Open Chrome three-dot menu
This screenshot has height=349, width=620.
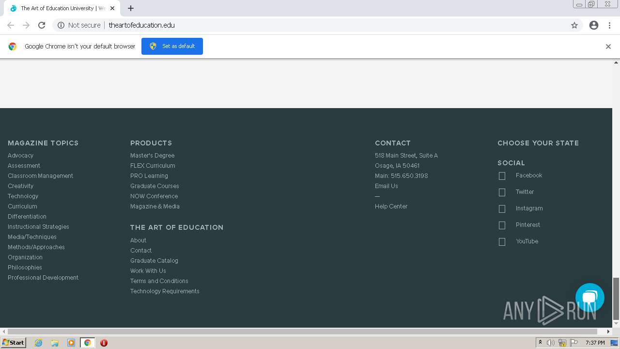(x=610, y=25)
